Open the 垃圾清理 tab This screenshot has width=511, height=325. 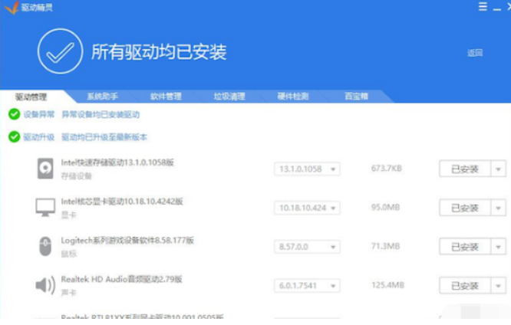[229, 97]
